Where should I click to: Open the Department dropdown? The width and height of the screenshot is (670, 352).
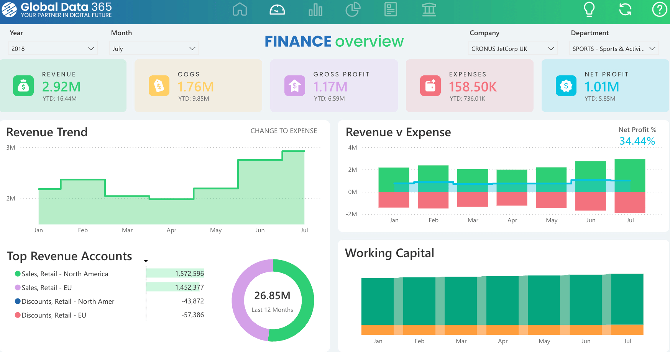[x=614, y=48]
